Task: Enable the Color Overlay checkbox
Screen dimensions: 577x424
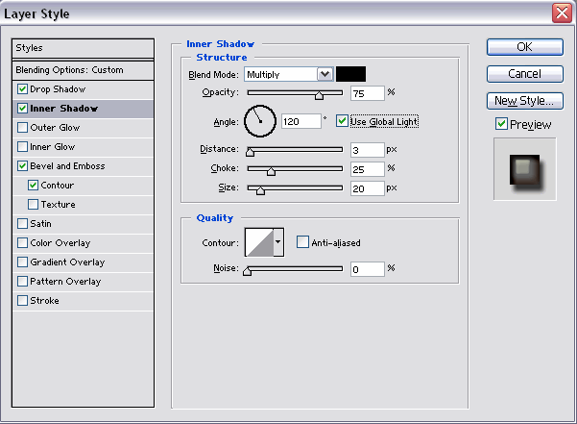Action: tap(22, 242)
